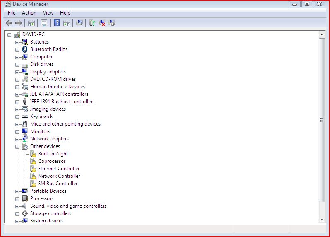Select the Built-in iSight device
The image size is (330, 237).
click(x=53, y=154)
